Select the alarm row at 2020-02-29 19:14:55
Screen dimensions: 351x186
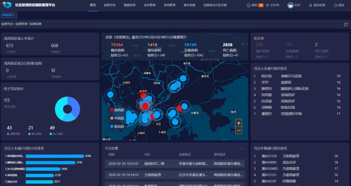point(175,175)
